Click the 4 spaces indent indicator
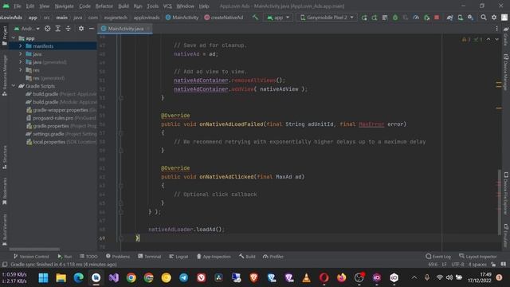Image resolution: width=510 pixels, height=287 pixels. (x=477, y=265)
